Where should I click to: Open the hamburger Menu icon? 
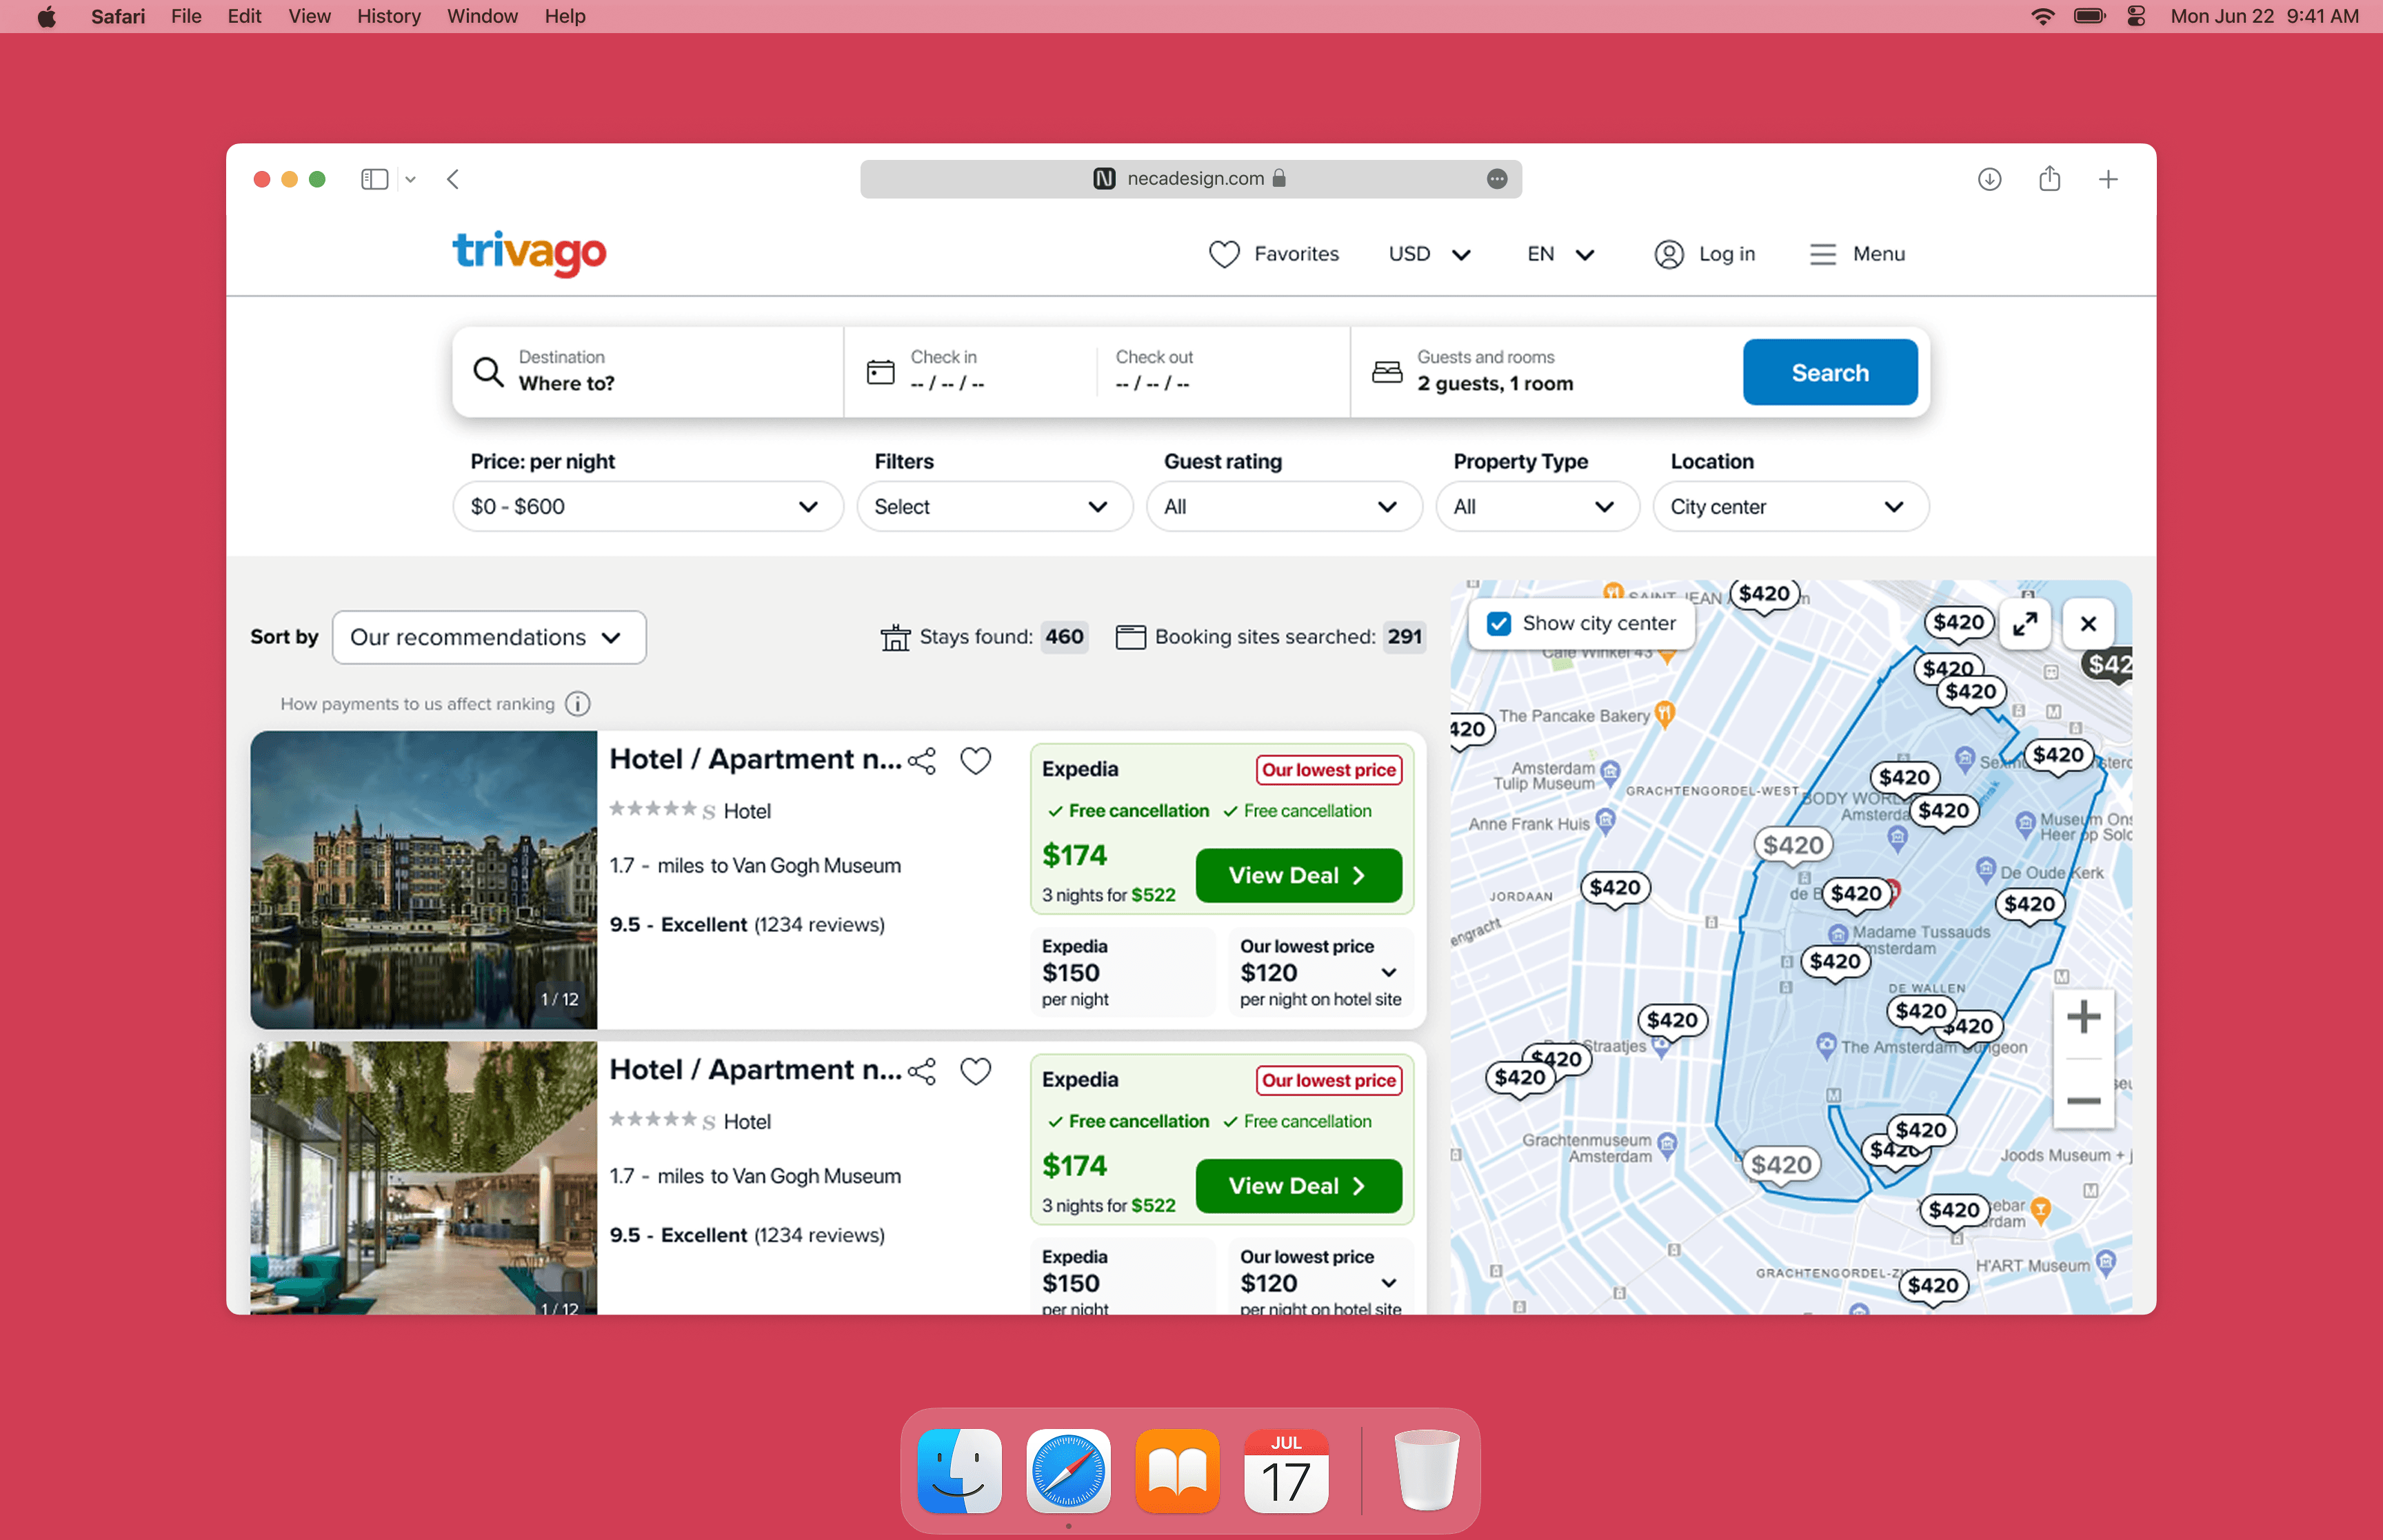[x=1822, y=254]
